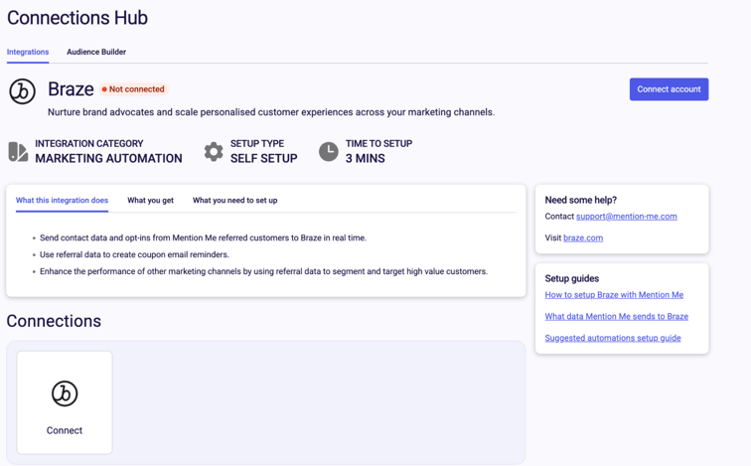Image resolution: width=751 pixels, height=466 pixels.
Task: Open How to setup Braze with Mention Me guide
Action: pos(614,295)
